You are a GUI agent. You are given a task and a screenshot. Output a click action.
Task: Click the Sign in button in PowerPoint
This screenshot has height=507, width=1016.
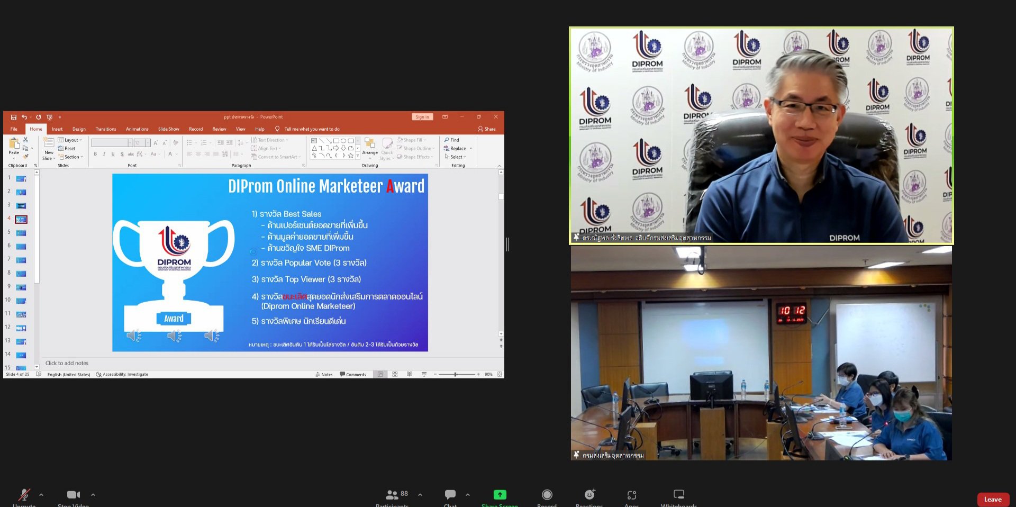coord(422,117)
